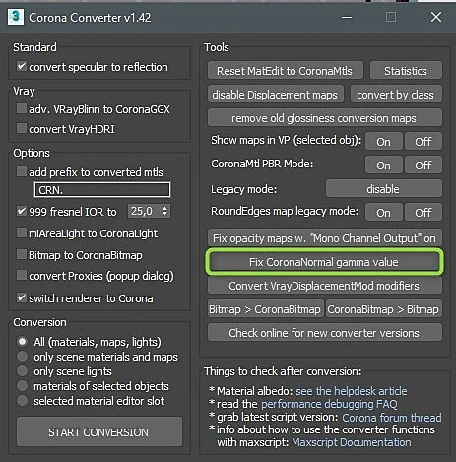
Task: Click the CRN. prefix text field
Action: [102, 190]
